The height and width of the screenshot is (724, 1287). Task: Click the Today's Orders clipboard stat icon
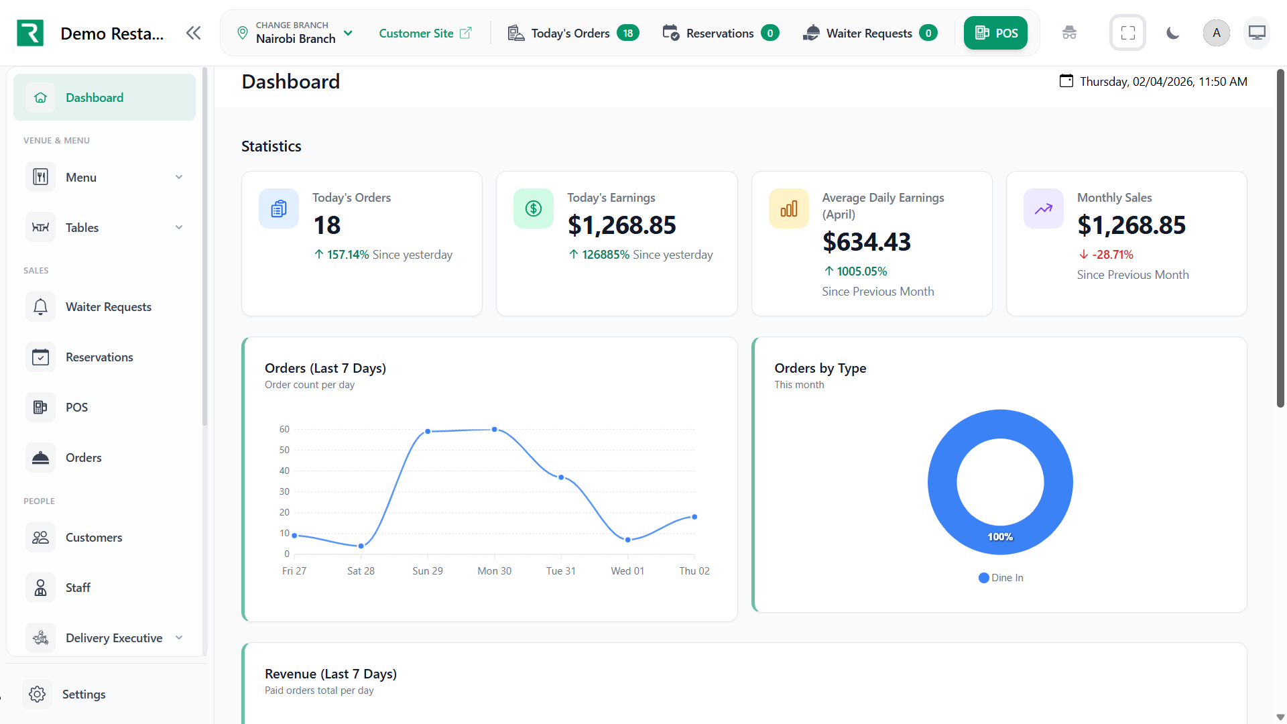point(279,208)
